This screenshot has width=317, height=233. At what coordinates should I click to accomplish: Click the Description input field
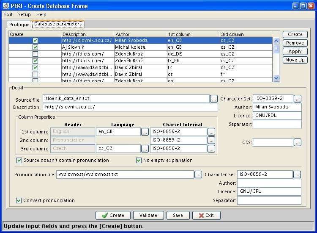tap(130, 107)
